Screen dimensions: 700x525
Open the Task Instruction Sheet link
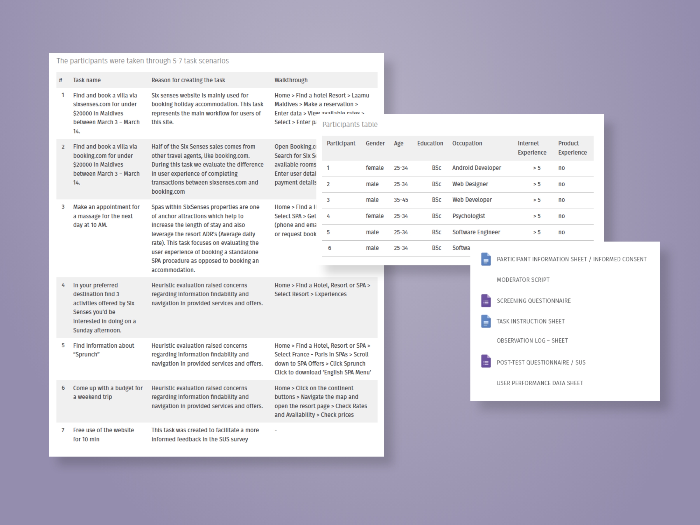click(530, 321)
